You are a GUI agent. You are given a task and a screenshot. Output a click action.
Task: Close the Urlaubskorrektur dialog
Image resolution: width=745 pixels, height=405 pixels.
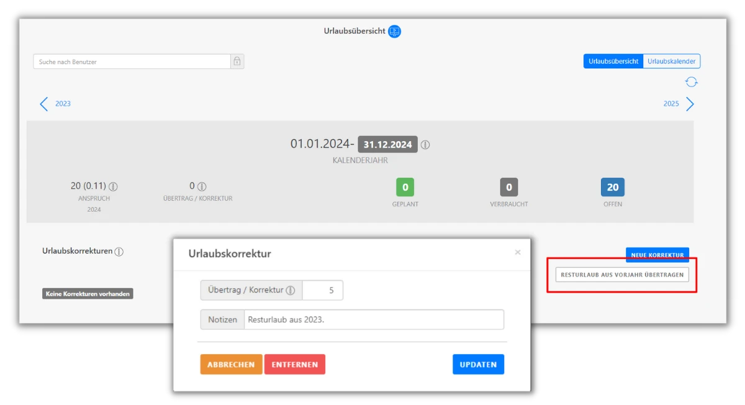click(x=518, y=252)
